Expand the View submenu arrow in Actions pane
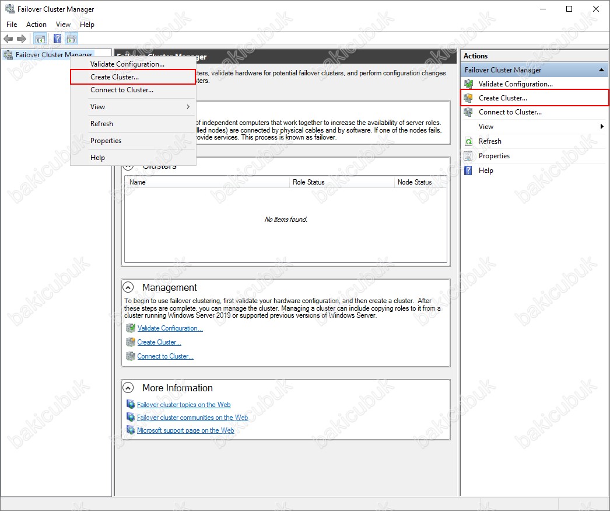The height and width of the screenshot is (511, 610). pos(602,126)
